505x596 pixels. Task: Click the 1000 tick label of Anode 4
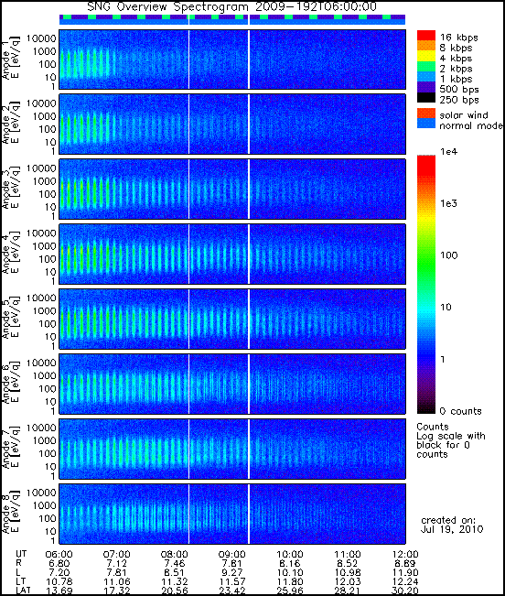pos(45,246)
